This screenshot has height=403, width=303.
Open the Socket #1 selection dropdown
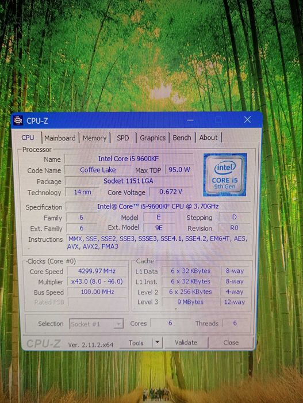(97, 324)
